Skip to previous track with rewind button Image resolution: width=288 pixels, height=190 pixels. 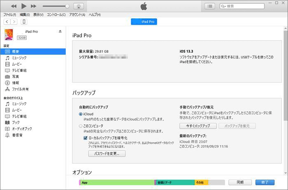click(x=14, y=6)
